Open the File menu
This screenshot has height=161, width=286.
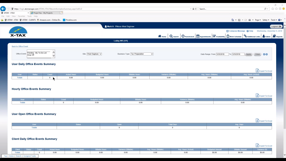pyautogui.click(x=3, y=16)
